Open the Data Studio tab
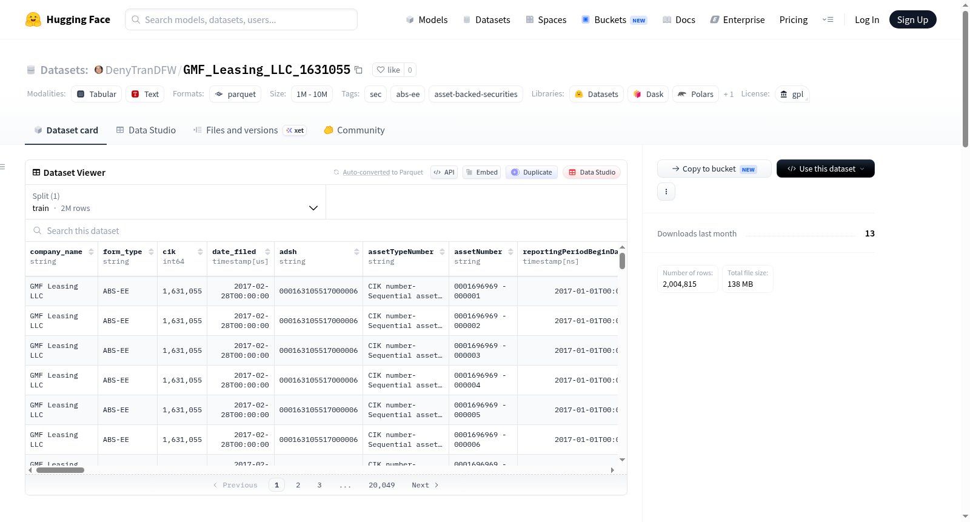This screenshot has height=522, width=970. (x=146, y=130)
